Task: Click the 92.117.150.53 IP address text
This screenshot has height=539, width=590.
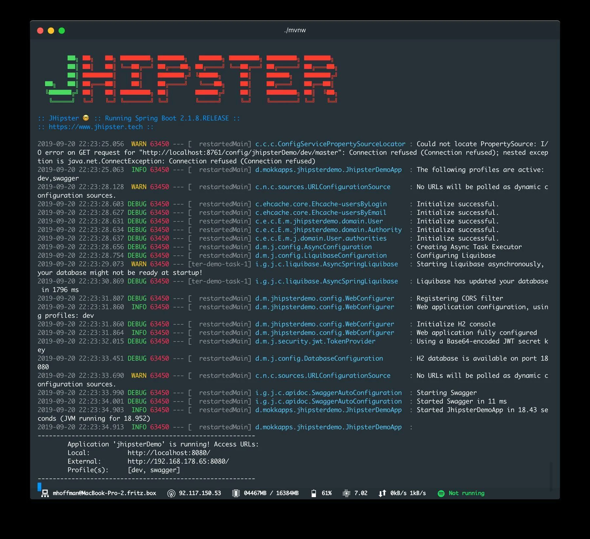Action: point(200,493)
